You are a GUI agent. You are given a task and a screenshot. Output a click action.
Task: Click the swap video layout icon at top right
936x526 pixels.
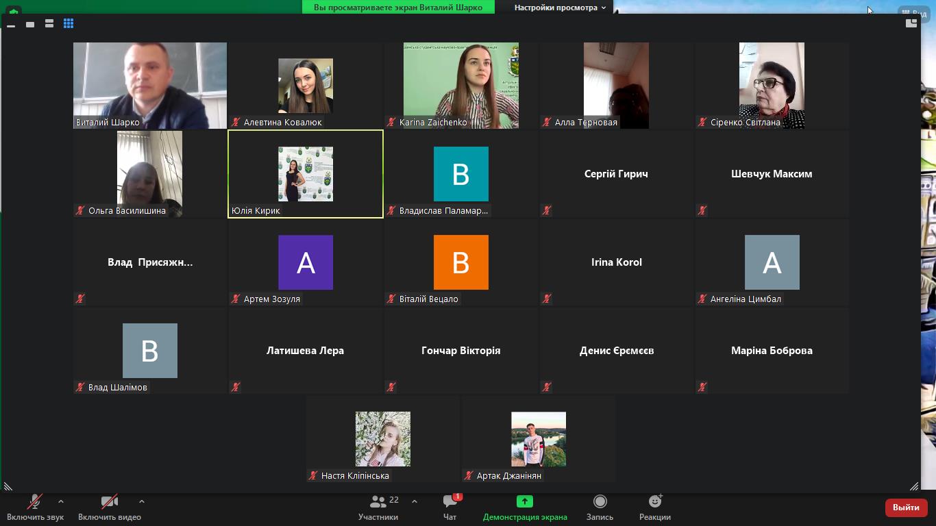point(911,23)
